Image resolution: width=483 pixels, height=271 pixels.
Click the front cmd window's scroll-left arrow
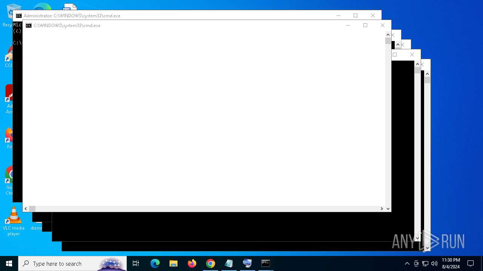point(26,209)
